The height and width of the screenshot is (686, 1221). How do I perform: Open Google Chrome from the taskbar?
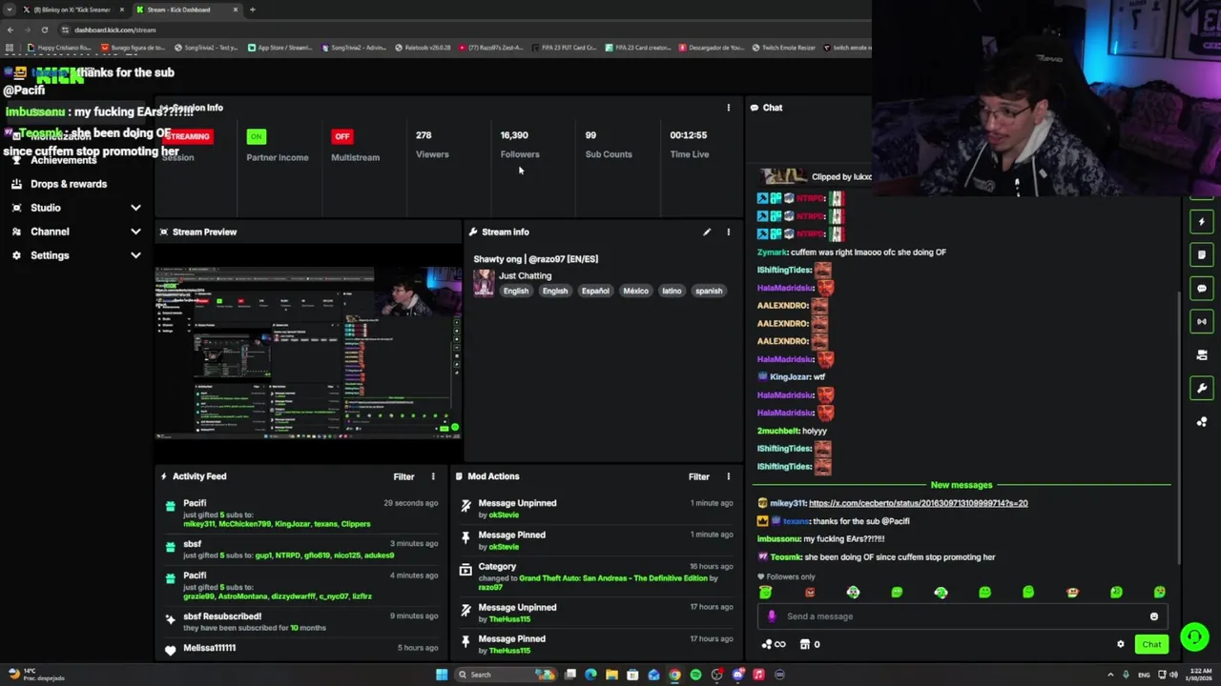tap(674, 675)
